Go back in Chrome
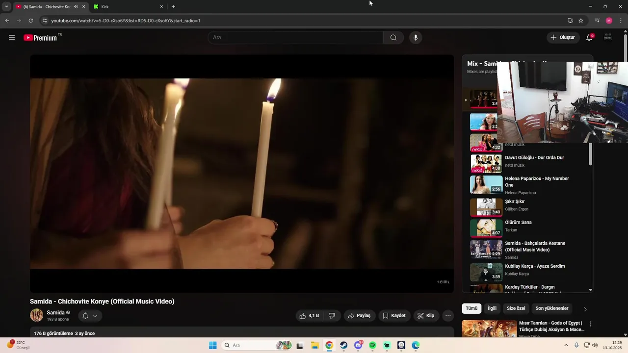Viewport: 628px width, 353px height. click(7, 21)
